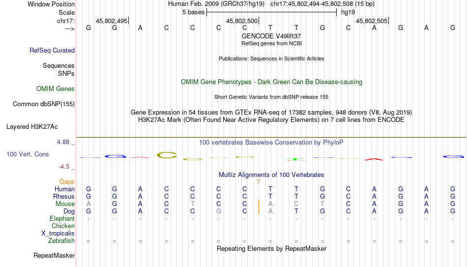467x267 pixels.
Task: Click the RefSeq Curated track label
Action: [52, 50]
